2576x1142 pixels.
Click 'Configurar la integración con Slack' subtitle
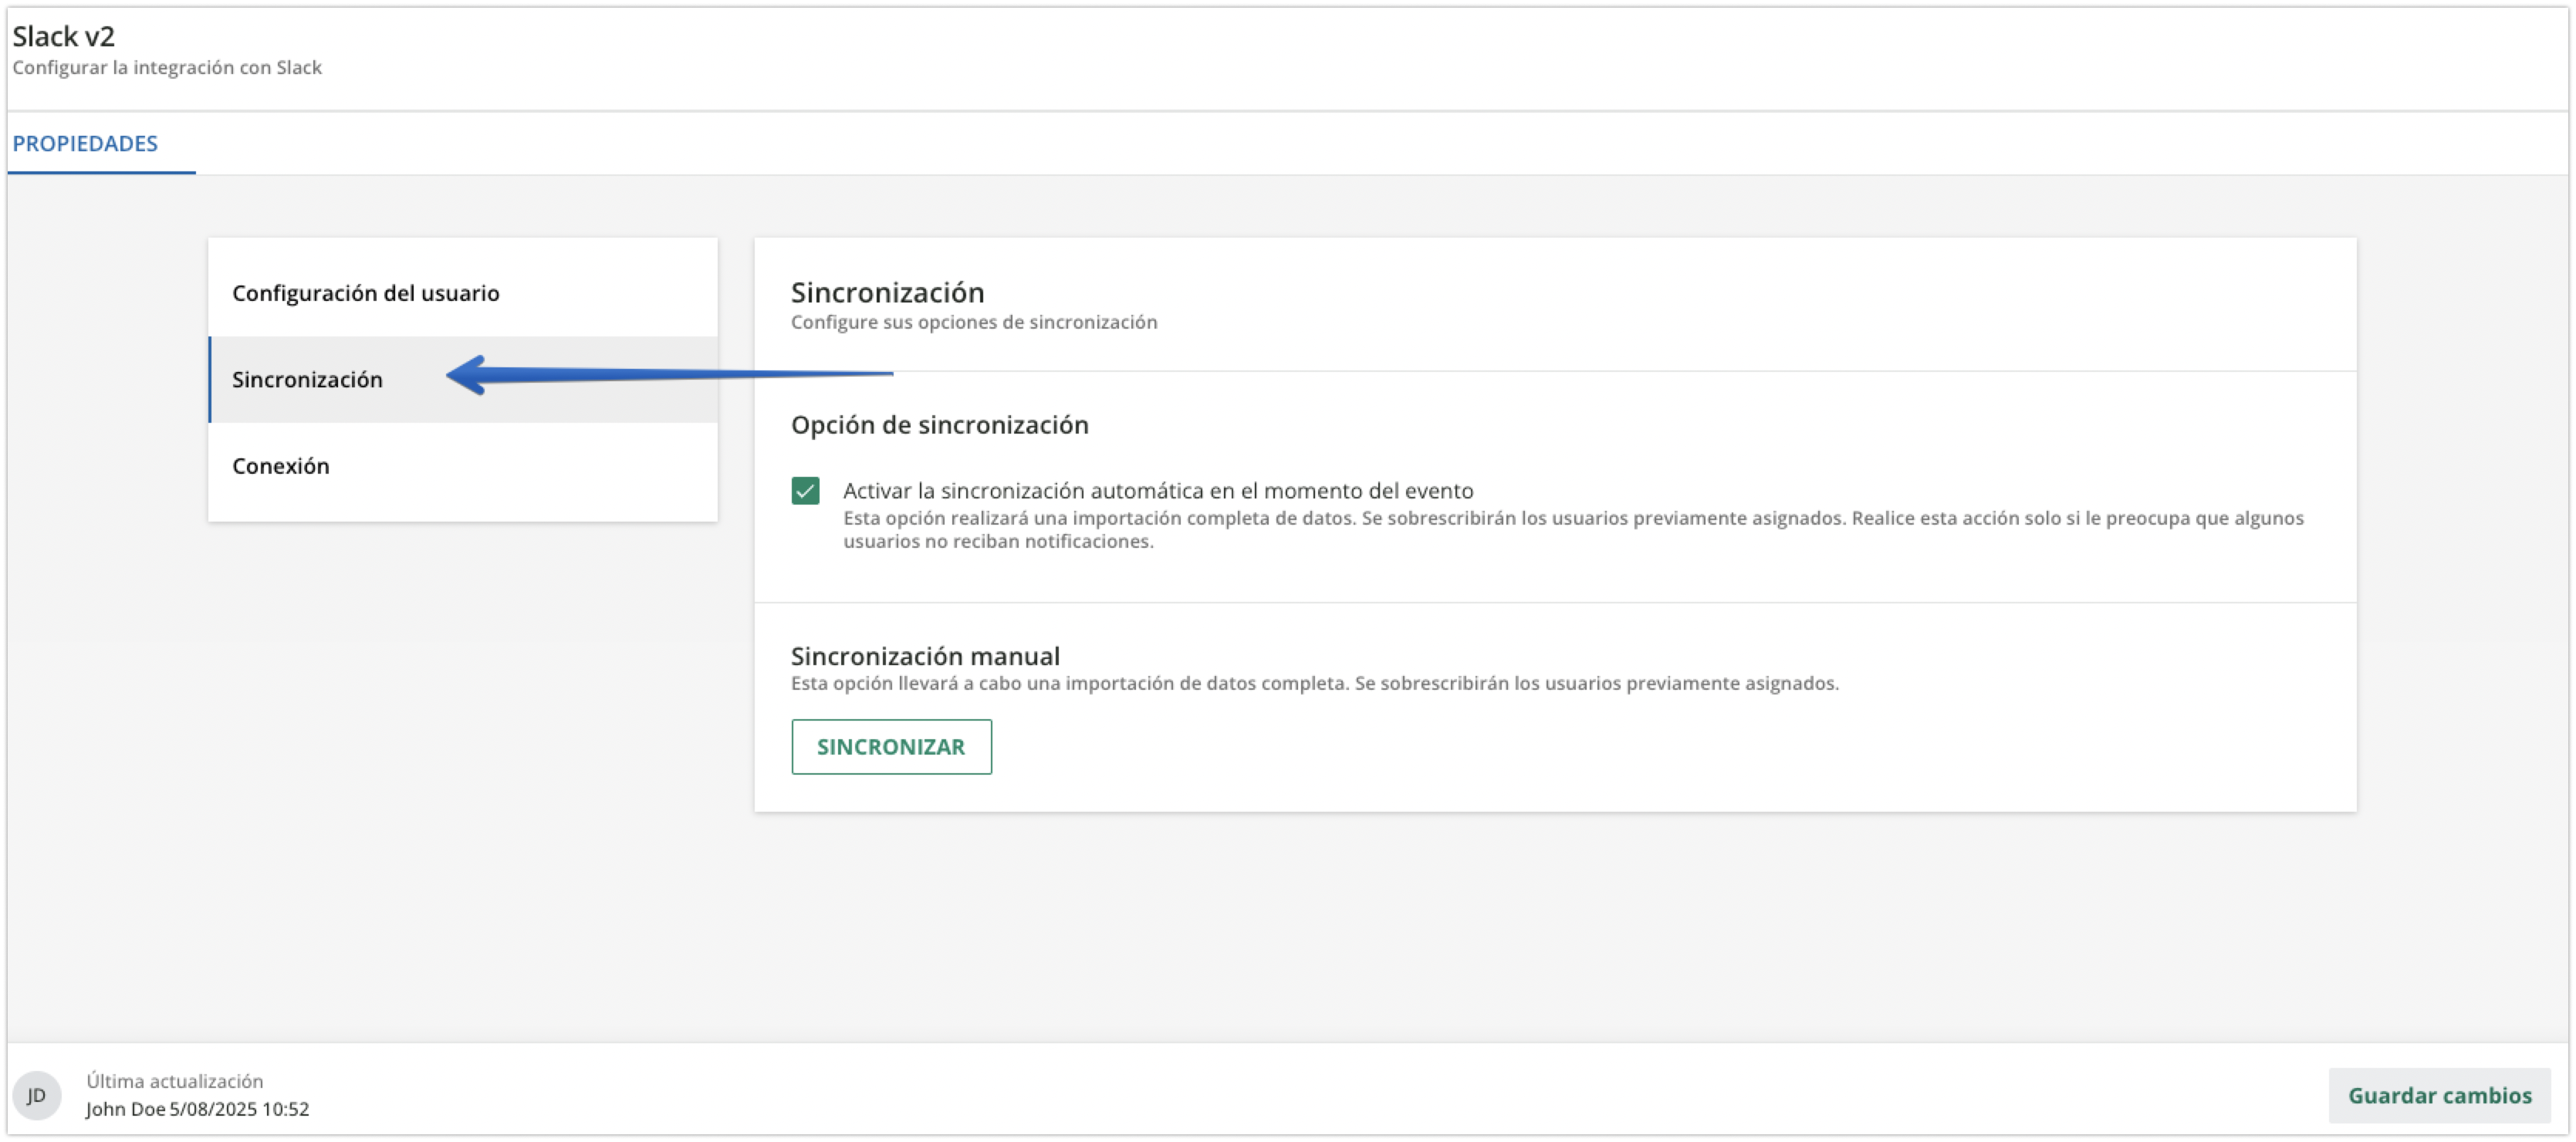[167, 68]
